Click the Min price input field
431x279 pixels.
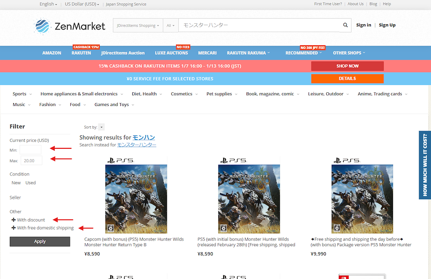31,150
